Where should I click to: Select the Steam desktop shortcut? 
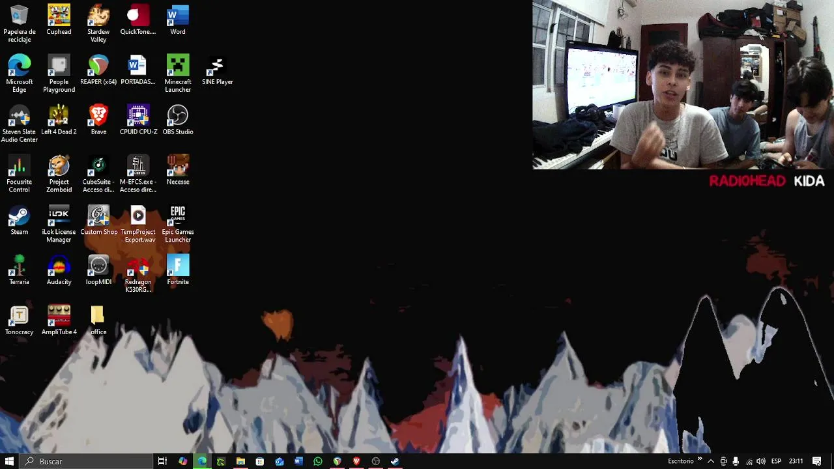[20, 221]
